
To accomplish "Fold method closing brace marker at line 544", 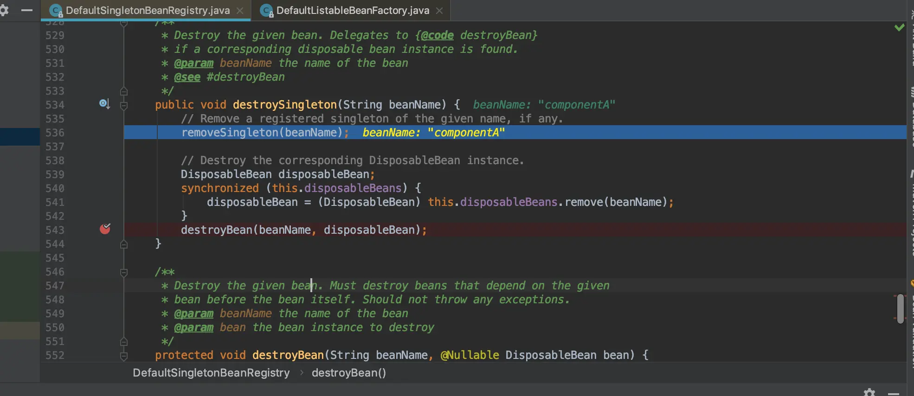I will [124, 244].
